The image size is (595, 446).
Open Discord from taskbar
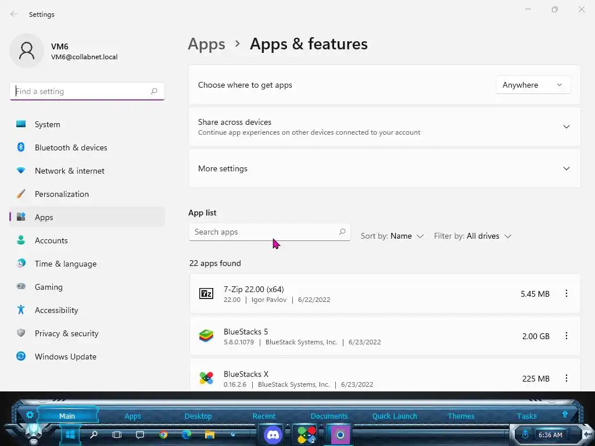click(273, 434)
